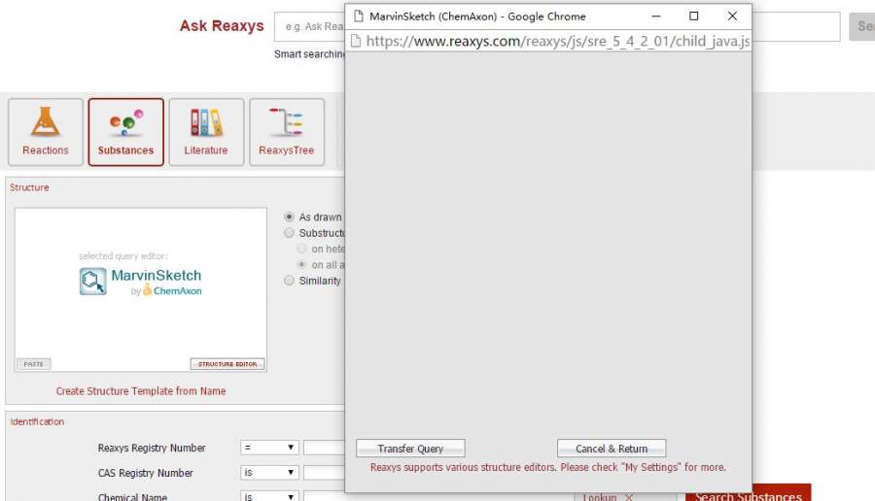Viewport: 875px width, 501px height.
Task: Click the X icon next to Lookup
Action: pos(629,497)
